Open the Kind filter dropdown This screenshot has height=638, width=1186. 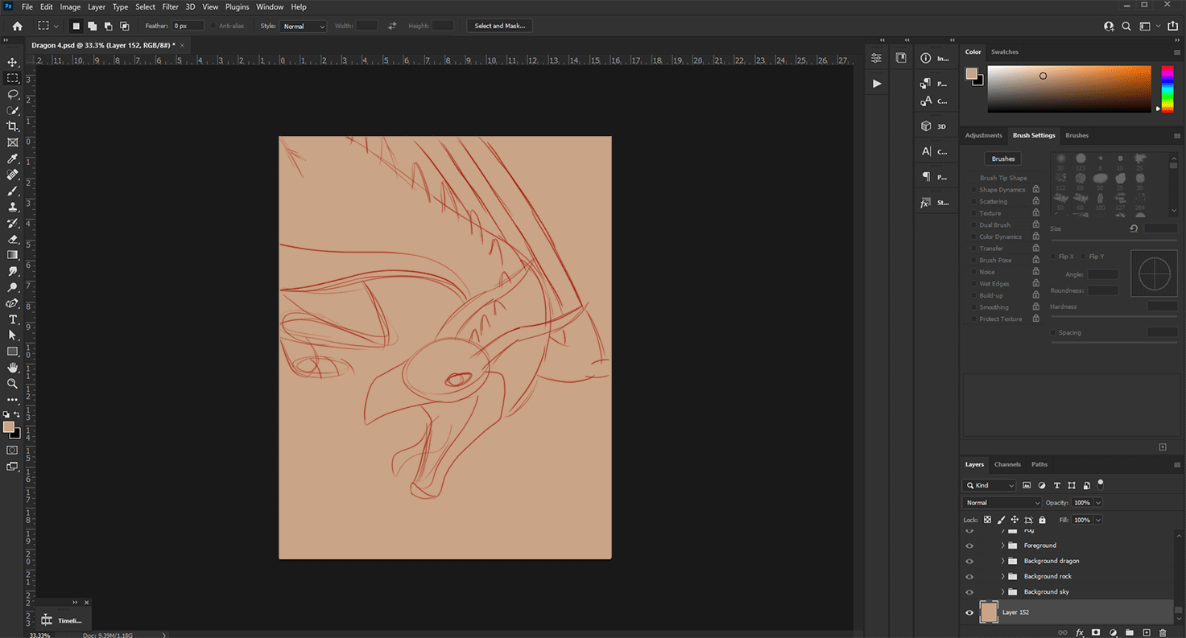tap(990, 486)
